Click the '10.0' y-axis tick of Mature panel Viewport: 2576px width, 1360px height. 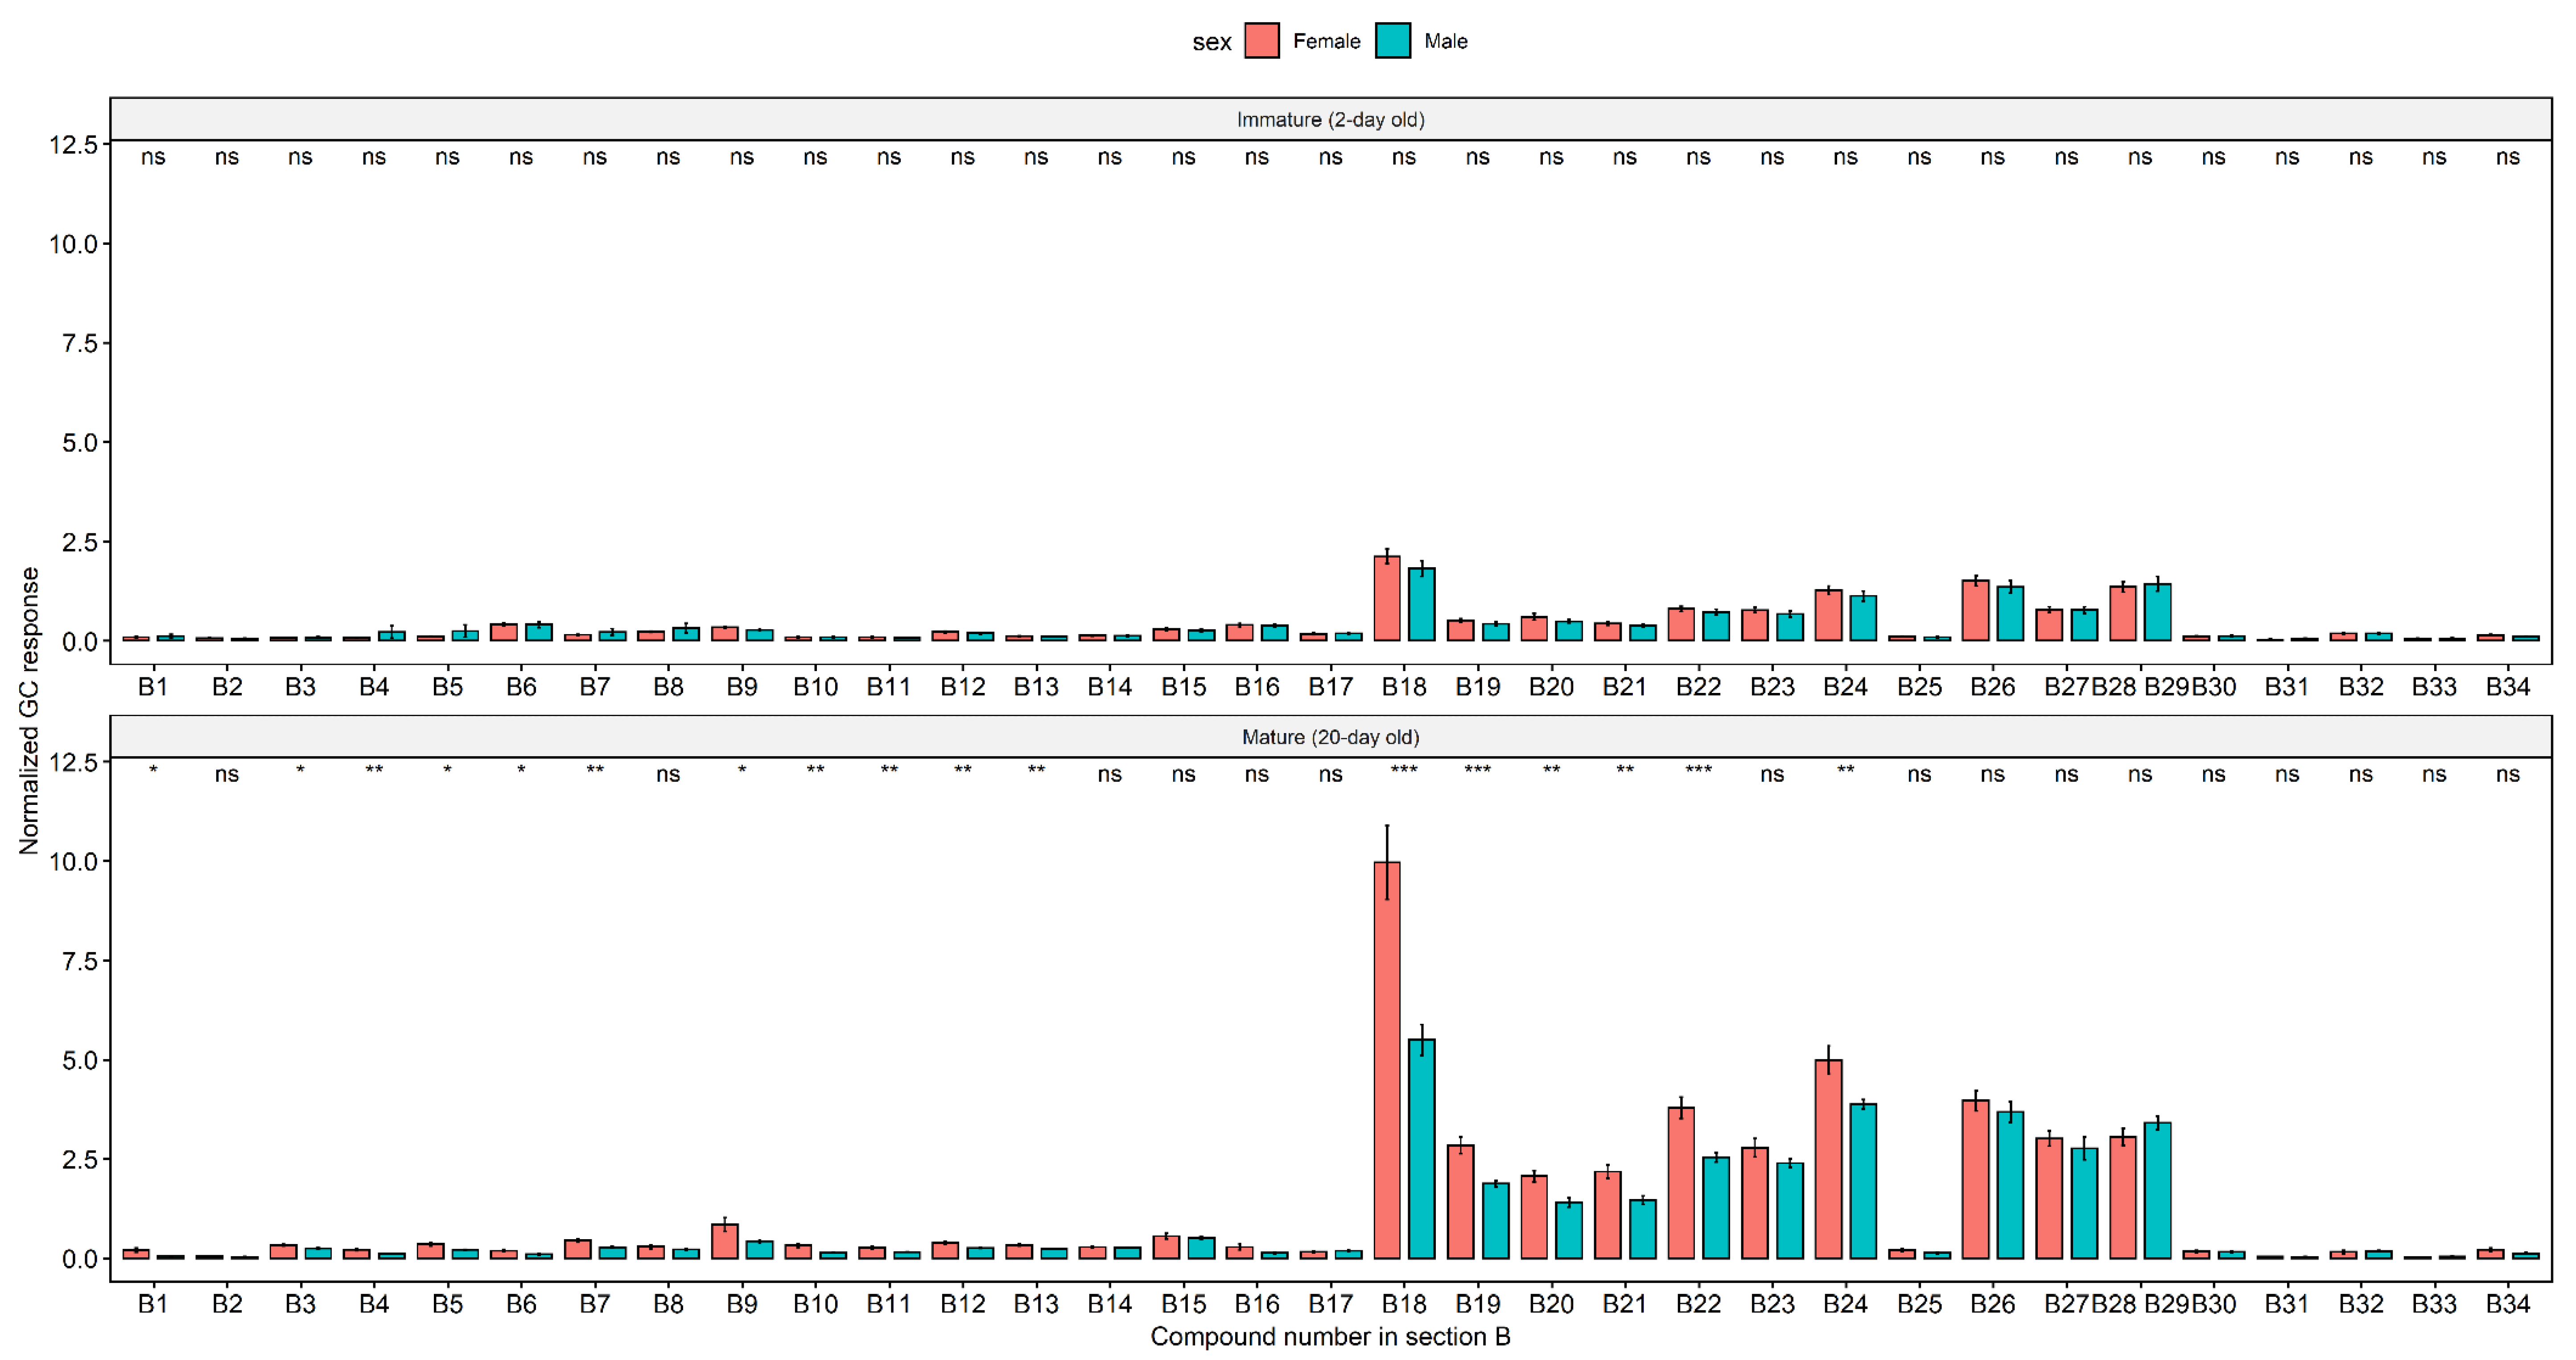point(74,862)
